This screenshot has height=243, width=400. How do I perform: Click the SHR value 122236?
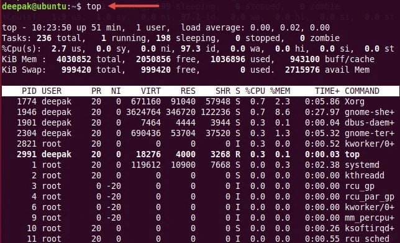216,112
